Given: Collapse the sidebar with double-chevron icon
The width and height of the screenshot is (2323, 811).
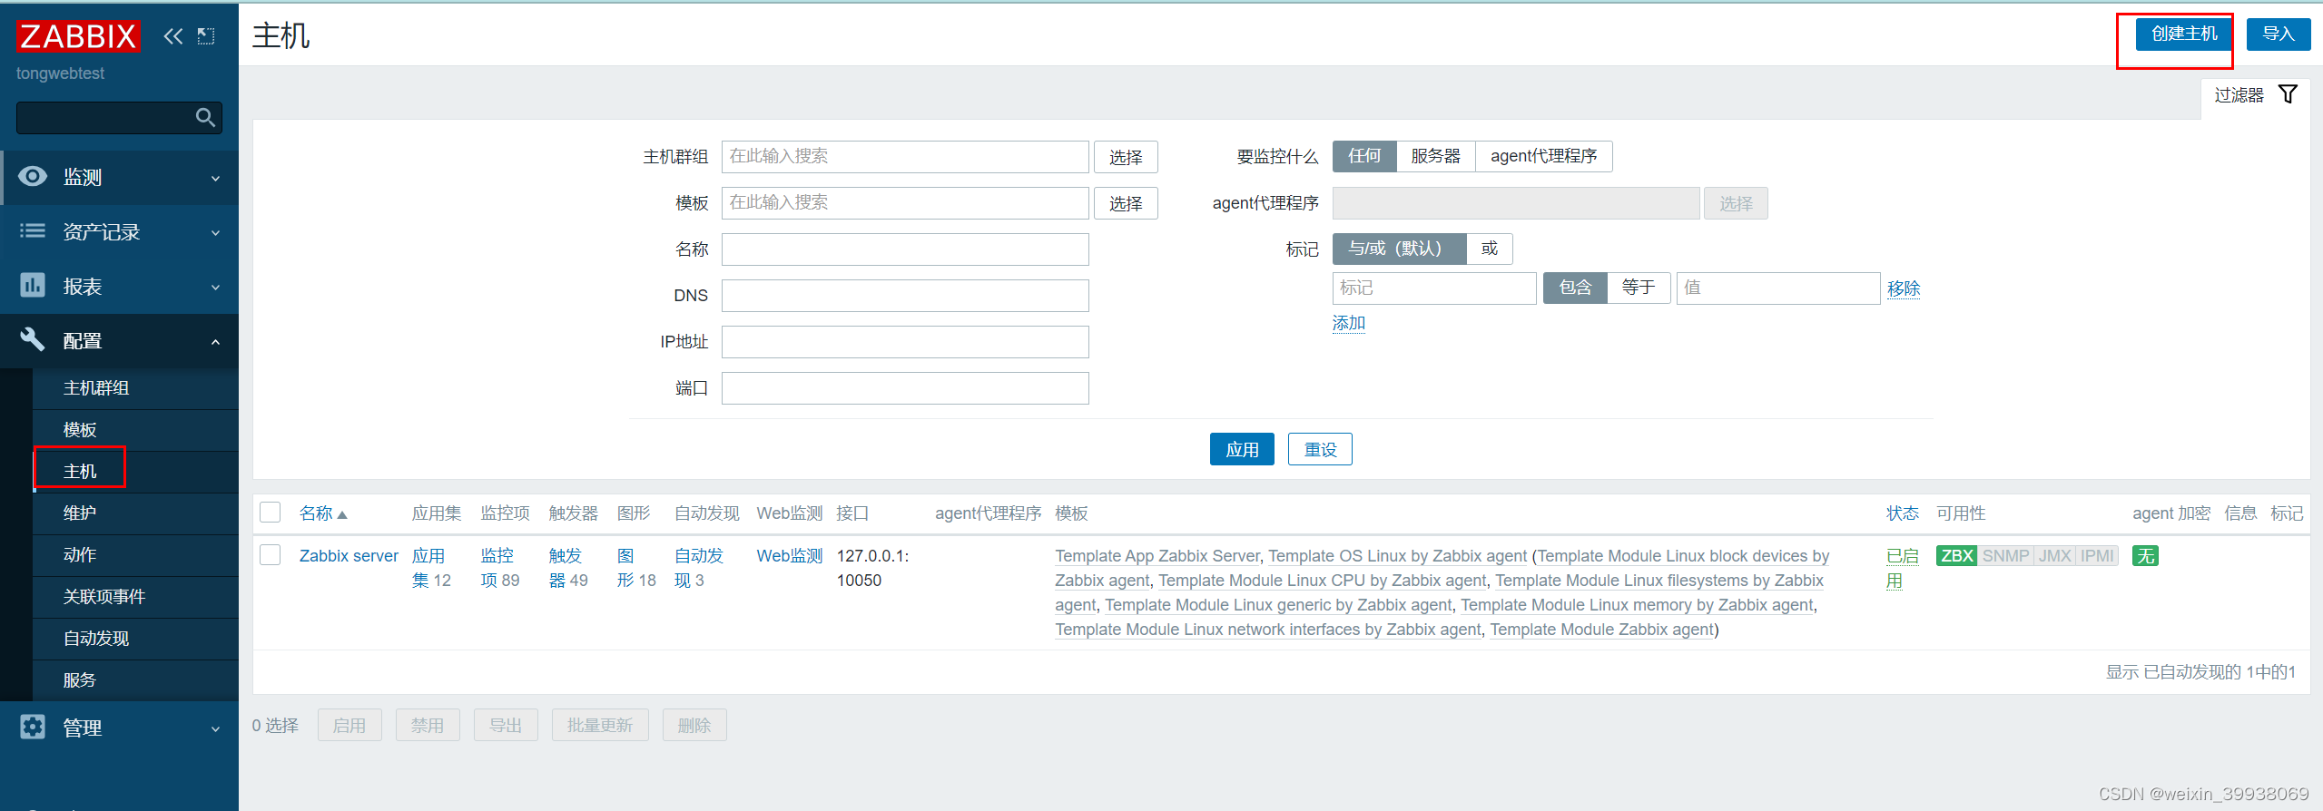Looking at the screenshot, I should (172, 36).
